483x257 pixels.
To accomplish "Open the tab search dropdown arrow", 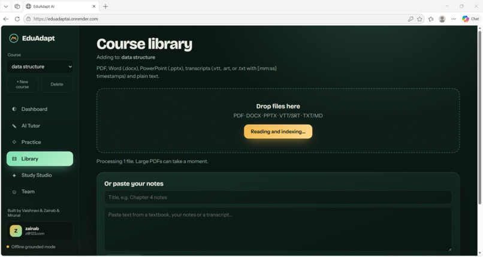I will [x=6, y=6].
